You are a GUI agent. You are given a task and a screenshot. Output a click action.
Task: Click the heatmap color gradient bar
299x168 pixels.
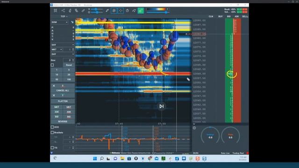156,9
